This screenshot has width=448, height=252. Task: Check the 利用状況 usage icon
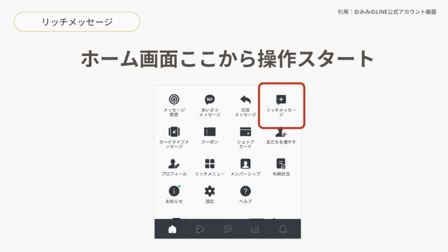[x=281, y=164]
